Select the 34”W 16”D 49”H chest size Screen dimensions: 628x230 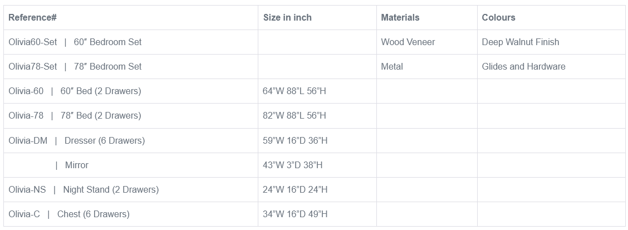pyautogui.click(x=295, y=214)
